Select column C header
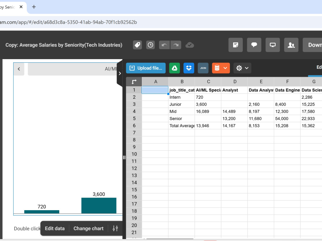This screenshot has height=241, width=322. pyautogui.click(x=208, y=82)
